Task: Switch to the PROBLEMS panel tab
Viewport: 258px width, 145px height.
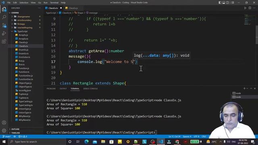Action: (x=51, y=89)
